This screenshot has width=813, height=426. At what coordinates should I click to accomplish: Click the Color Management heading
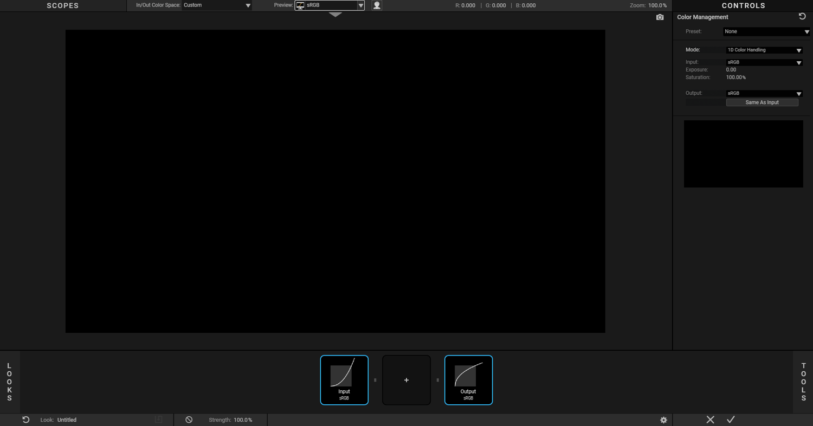click(702, 17)
